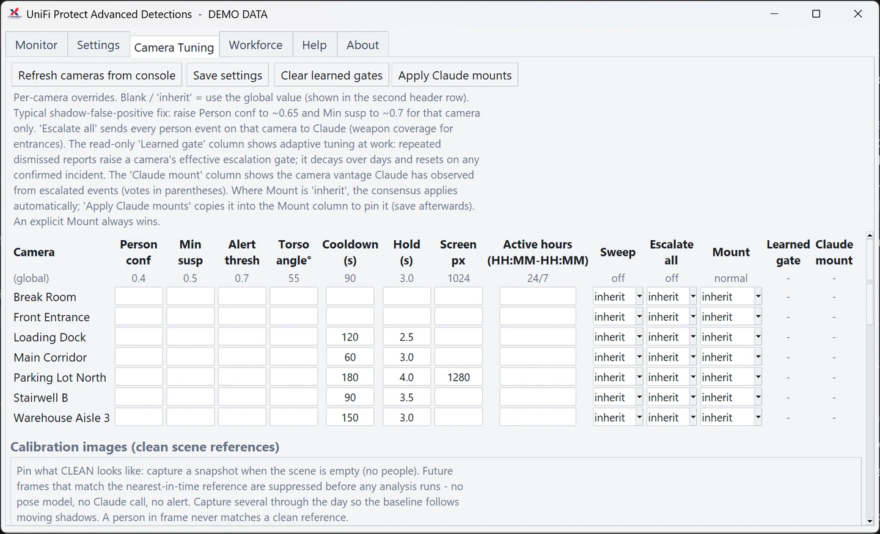Click Hold field showing 4.0 for Parking Lot North
Viewport: 880px width, 534px height.
407,378
